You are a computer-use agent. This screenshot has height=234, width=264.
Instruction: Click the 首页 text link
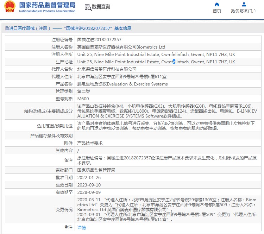pos(217,11)
